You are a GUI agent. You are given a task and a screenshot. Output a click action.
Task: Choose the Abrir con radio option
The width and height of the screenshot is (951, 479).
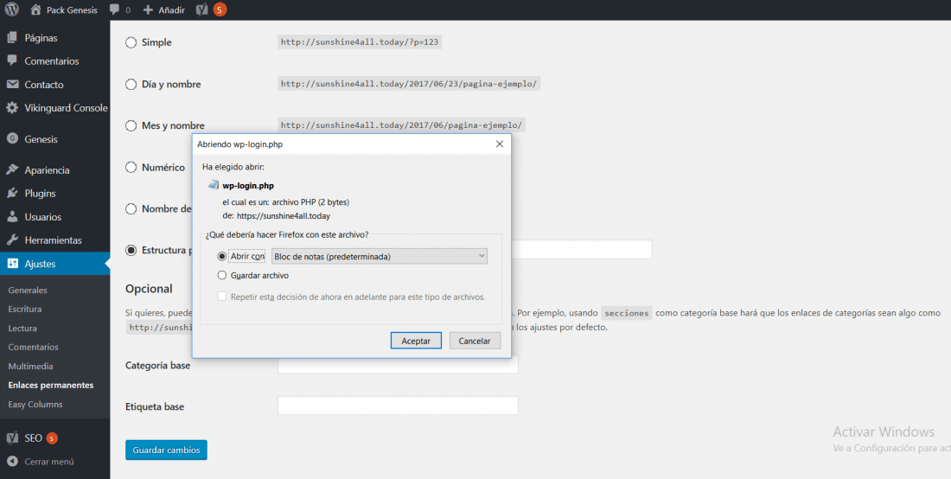(222, 257)
